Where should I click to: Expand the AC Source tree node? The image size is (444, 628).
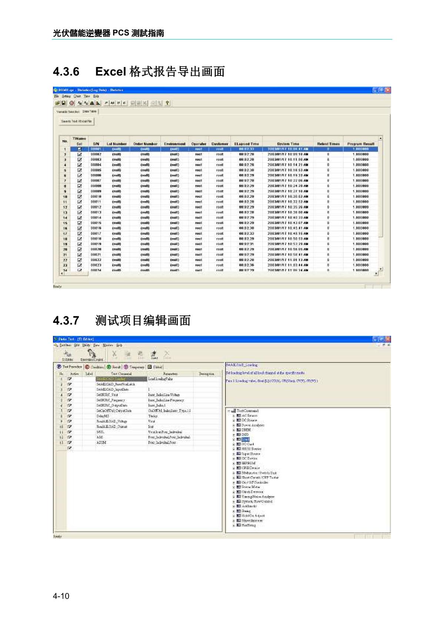point(234,416)
